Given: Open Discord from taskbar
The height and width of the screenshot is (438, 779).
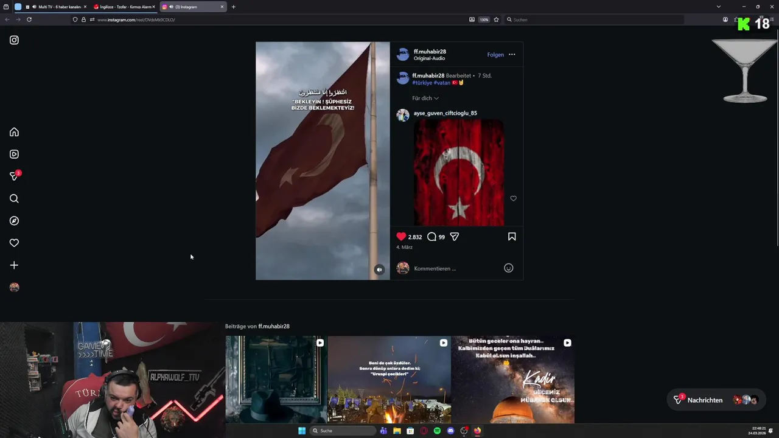Looking at the screenshot, I should coord(450,431).
